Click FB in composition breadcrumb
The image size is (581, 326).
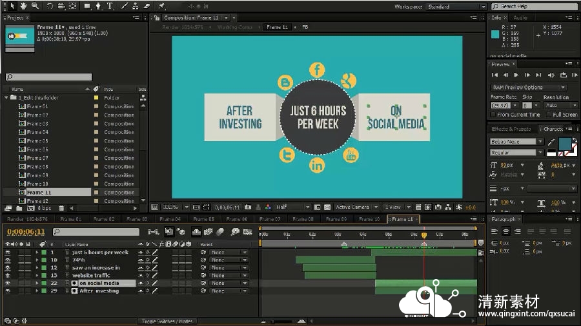(305, 27)
